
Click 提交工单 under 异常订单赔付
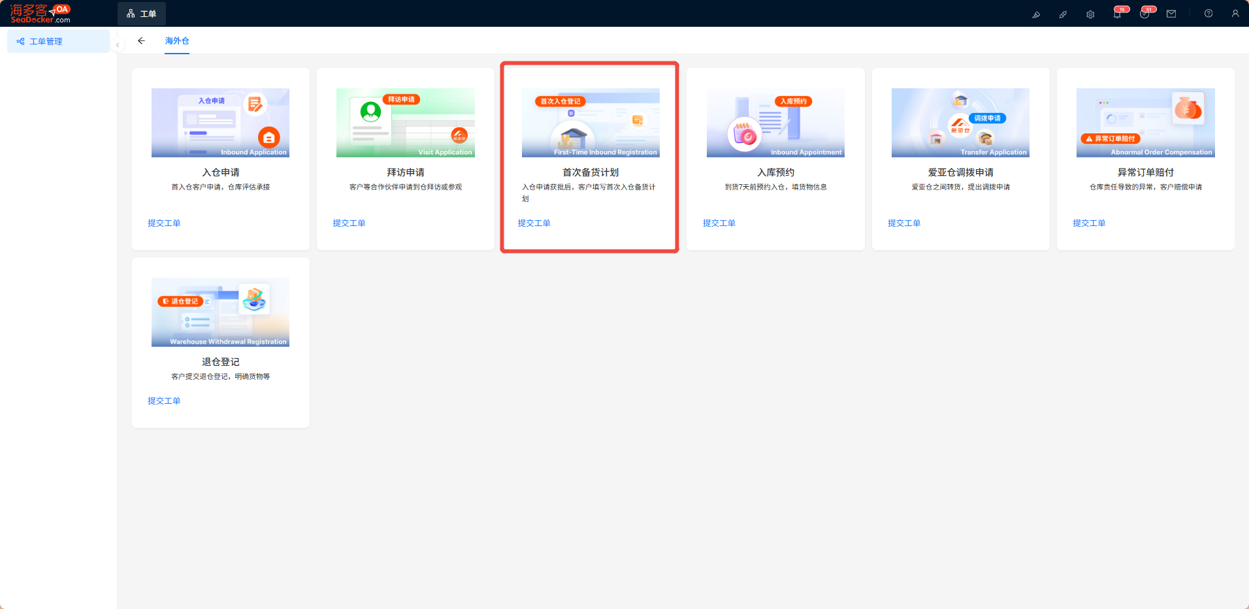(x=1089, y=223)
